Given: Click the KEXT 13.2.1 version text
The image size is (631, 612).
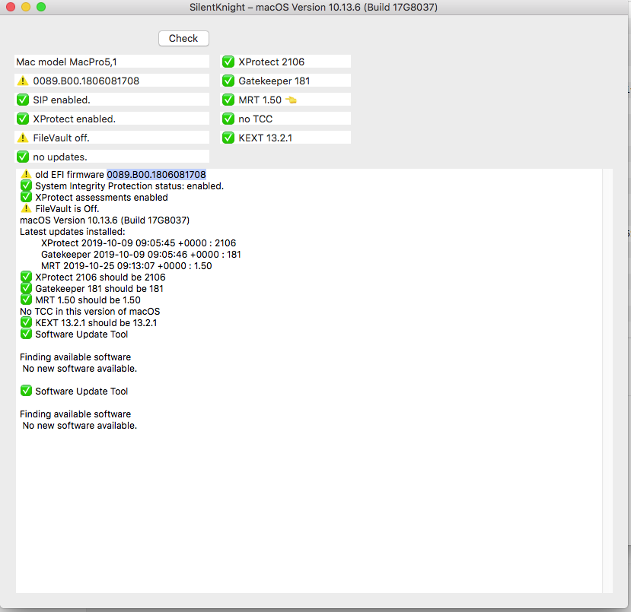Looking at the screenshot, I should coord(265,138).
